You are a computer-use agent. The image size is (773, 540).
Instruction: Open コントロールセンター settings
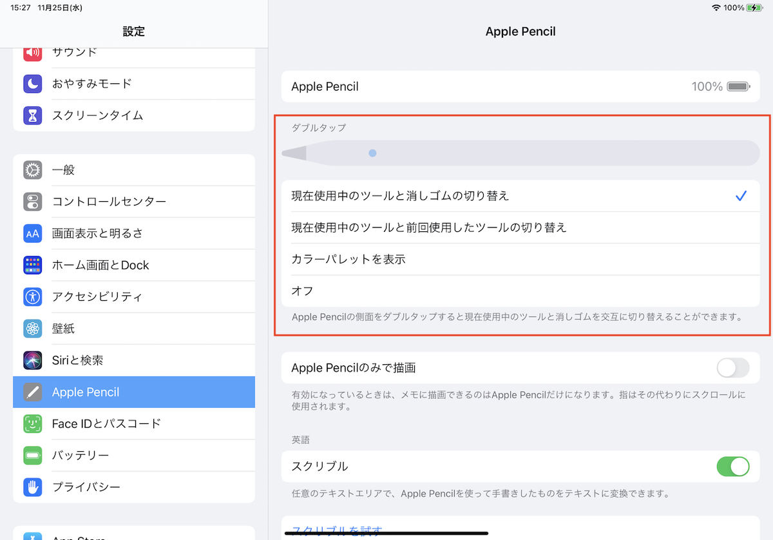tap(134, 202)
